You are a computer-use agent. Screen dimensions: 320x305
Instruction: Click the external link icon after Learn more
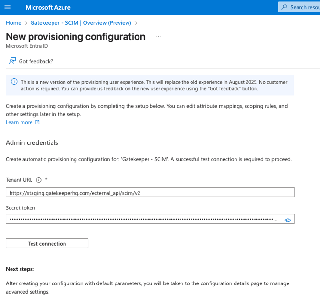coord(37,122)
